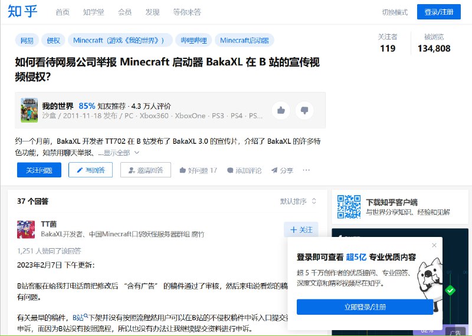Open the 等你来答 nav item
The height and width of the screenshot is (336, 472).
[x=187, y=12]
